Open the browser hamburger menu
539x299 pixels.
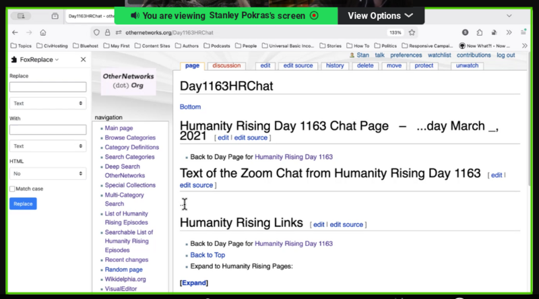click(524, 32)
